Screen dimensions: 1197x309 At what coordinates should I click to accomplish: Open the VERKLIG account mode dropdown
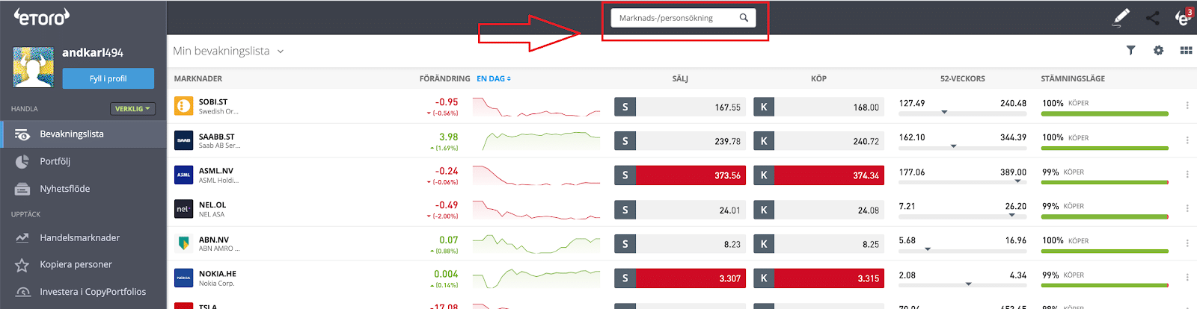(x=132, y=109)
